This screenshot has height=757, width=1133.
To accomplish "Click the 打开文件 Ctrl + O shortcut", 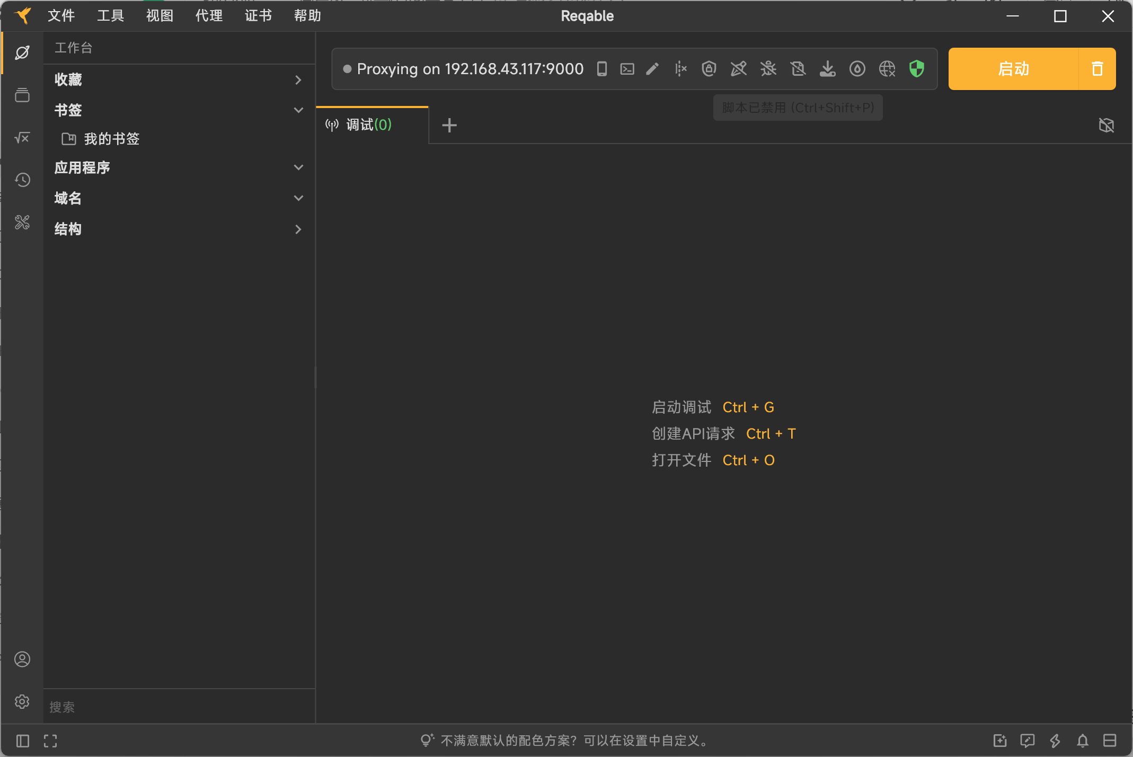I will [x=713, y=460].
